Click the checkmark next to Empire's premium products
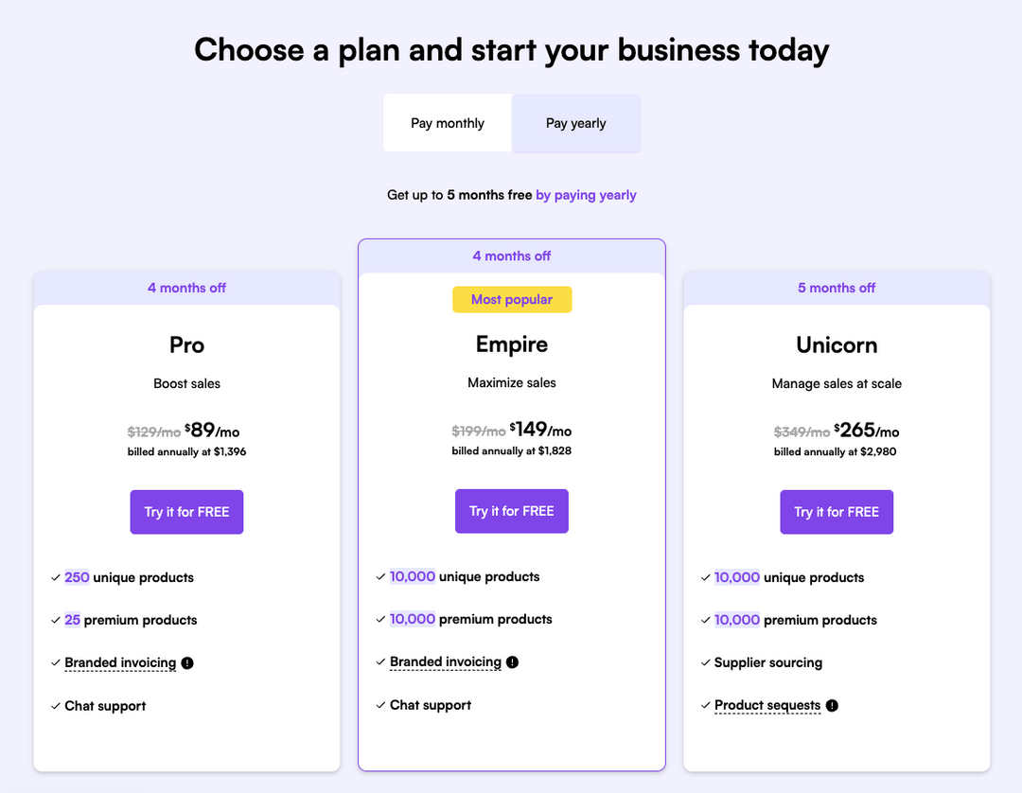The height and width of the screenshot is (793, 1022). click(381, 619)
